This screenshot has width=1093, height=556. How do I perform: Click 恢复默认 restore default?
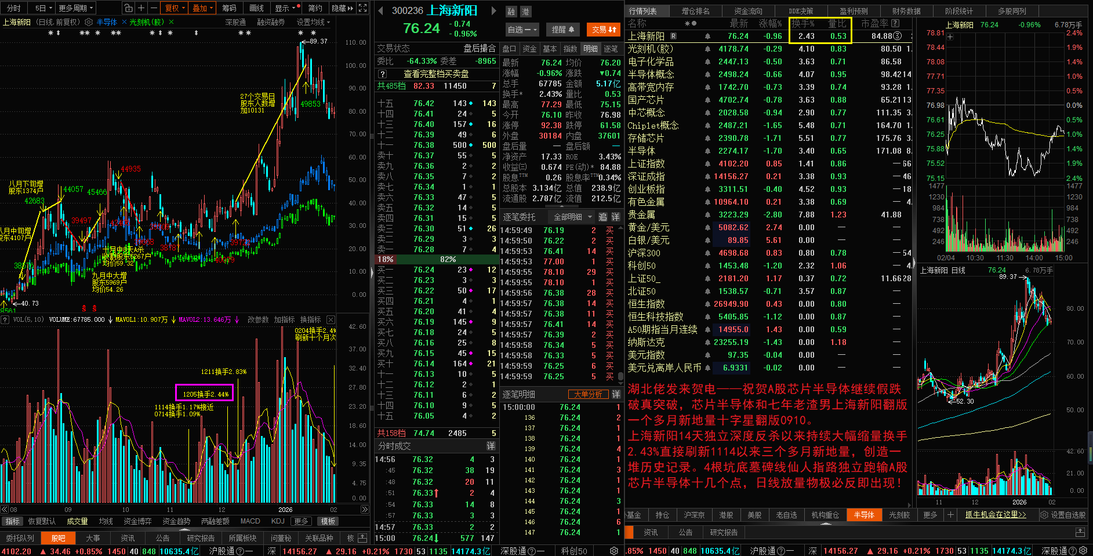42,521
